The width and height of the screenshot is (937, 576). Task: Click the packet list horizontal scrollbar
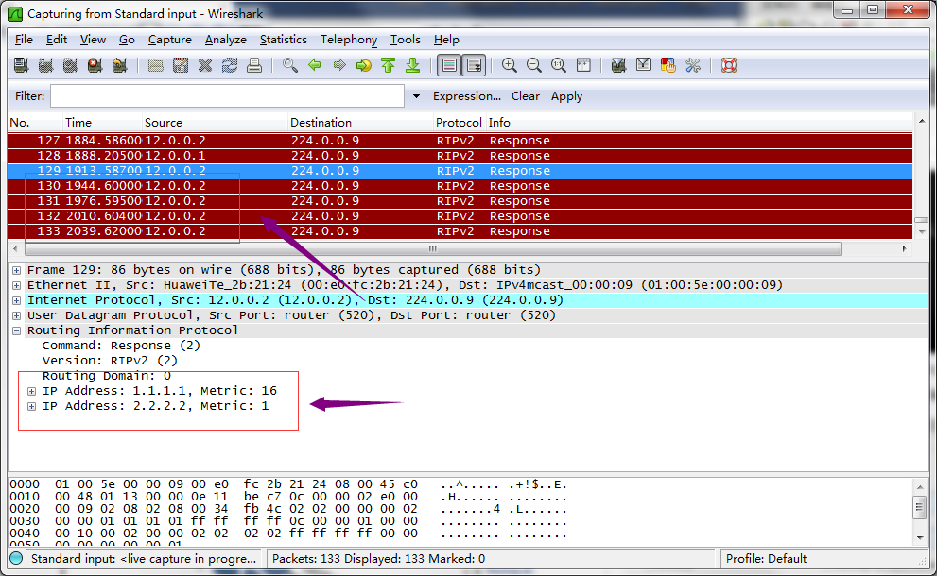pyautogui.click(x=433, y=248)
